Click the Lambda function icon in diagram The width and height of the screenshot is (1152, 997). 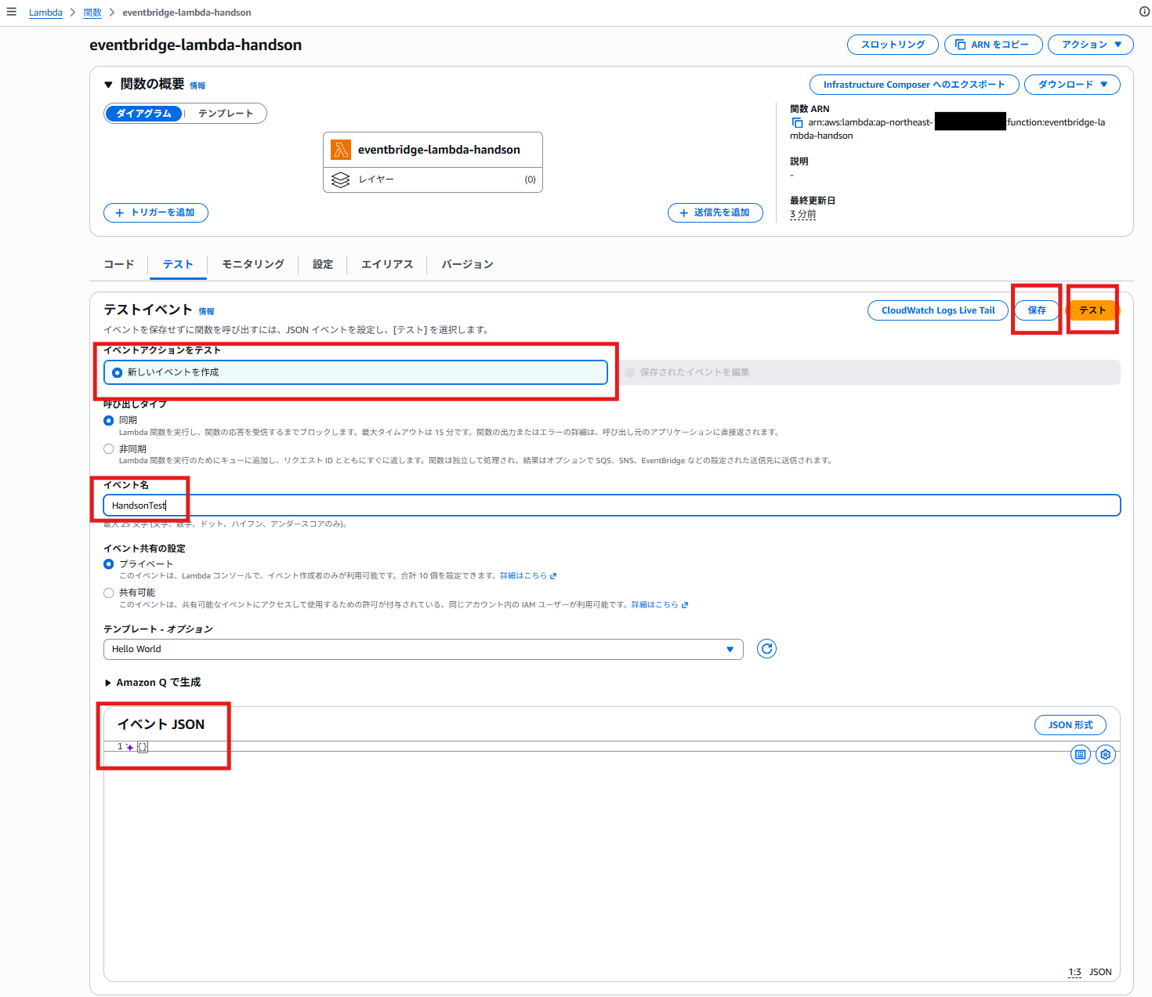pos(341,150)
